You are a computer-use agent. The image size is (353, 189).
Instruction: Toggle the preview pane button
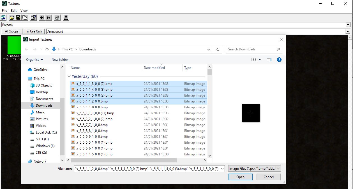[x=269, y=60]
